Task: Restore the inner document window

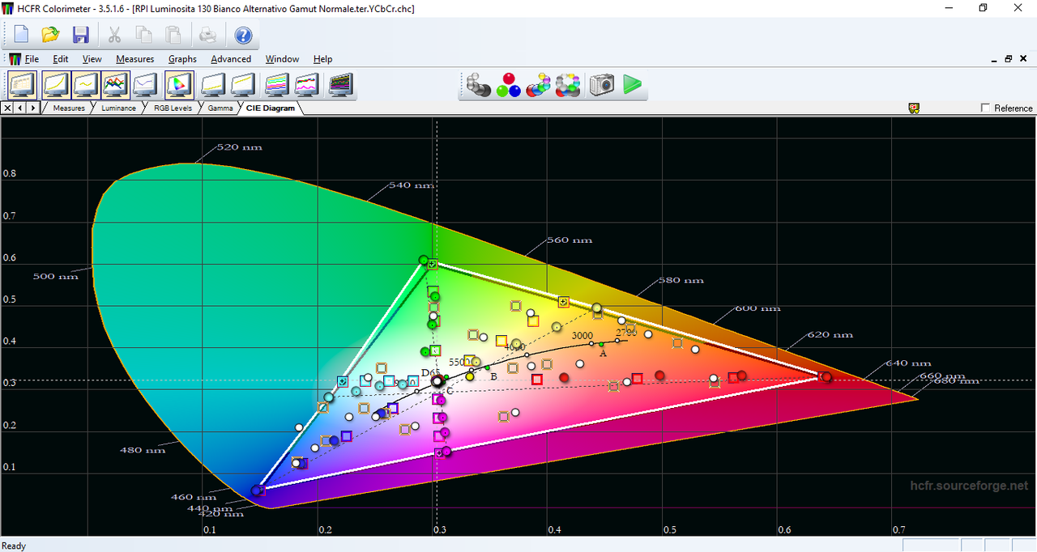Action: (1009, 59)
